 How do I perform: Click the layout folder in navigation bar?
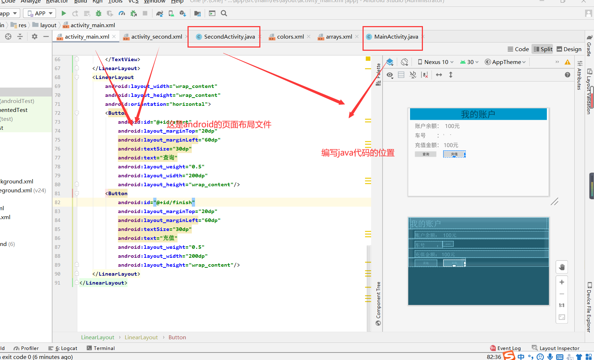44,25
